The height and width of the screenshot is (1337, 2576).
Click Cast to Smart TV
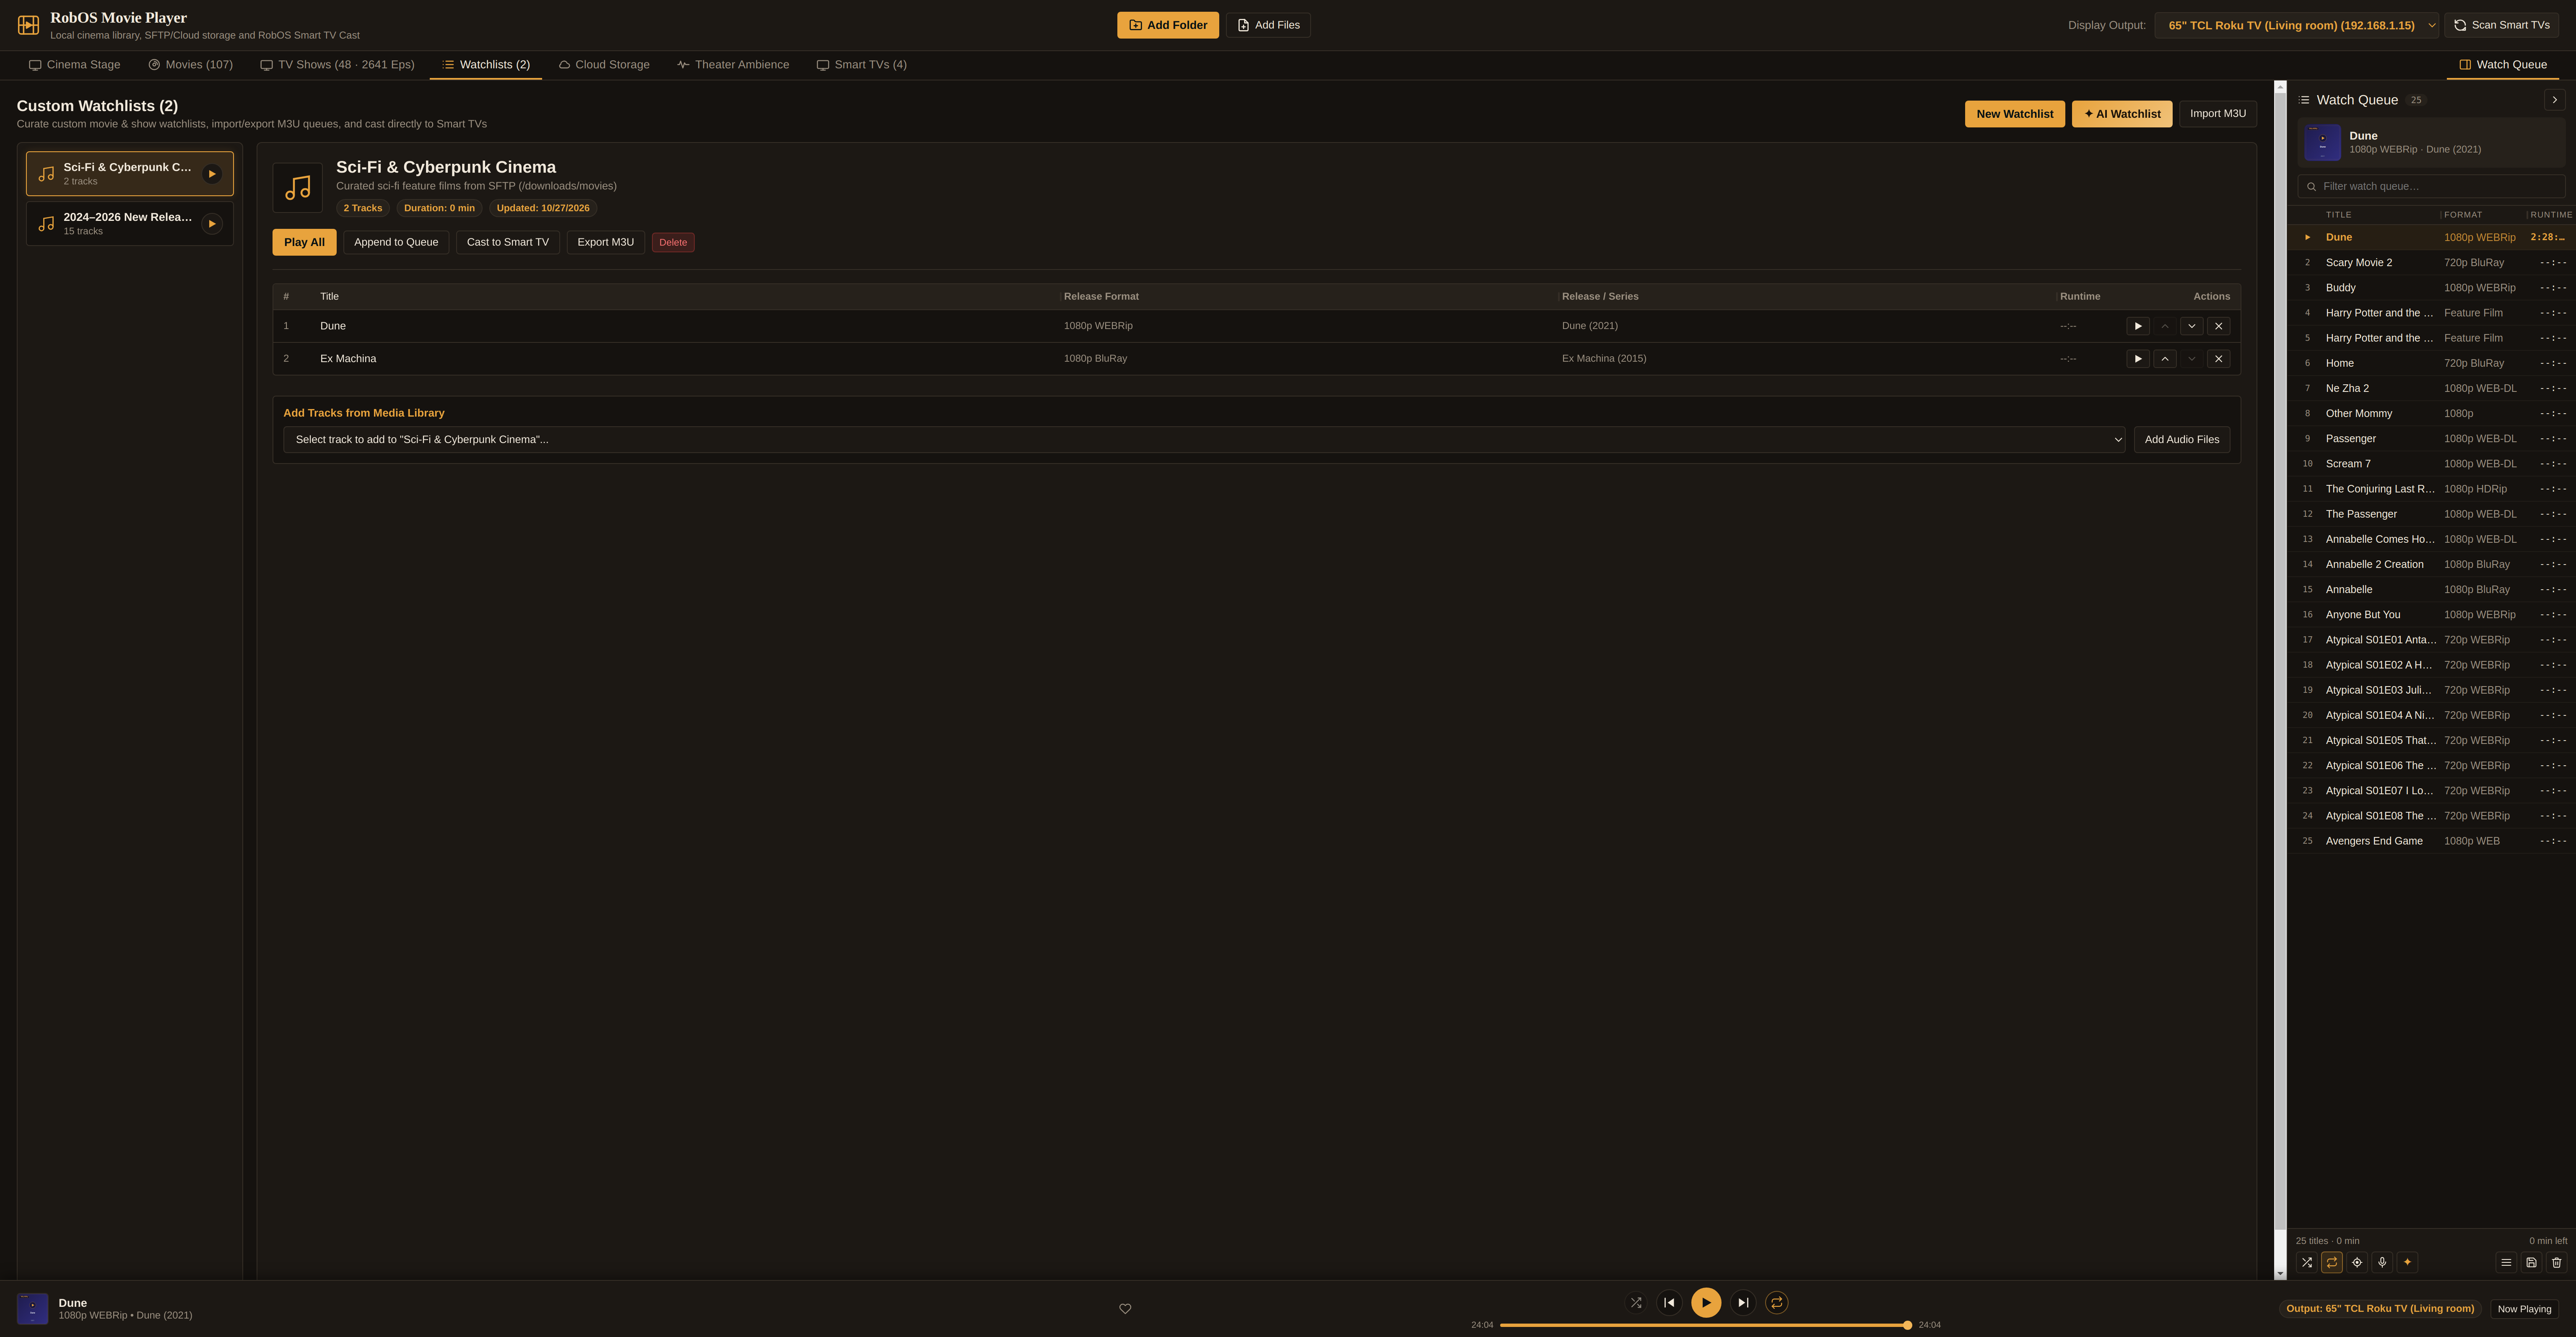pyautogui.click(x=508, y=242)
